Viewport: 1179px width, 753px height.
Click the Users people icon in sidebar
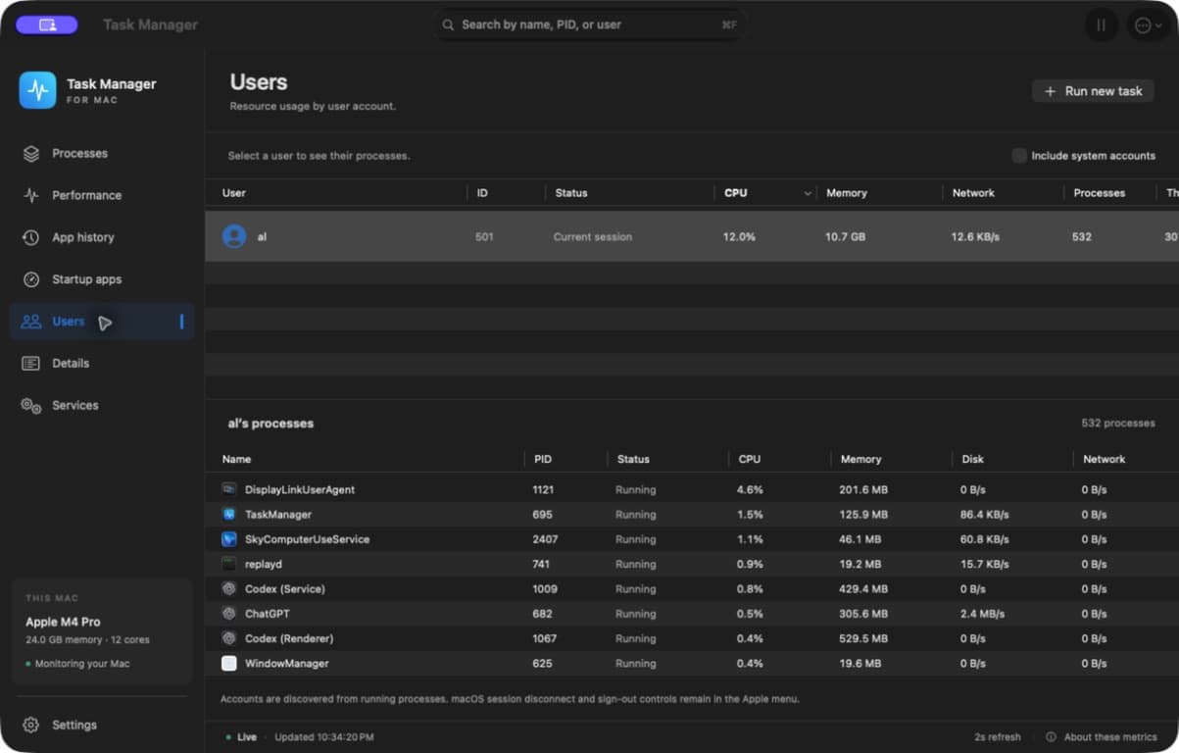(x=31, y=322)
